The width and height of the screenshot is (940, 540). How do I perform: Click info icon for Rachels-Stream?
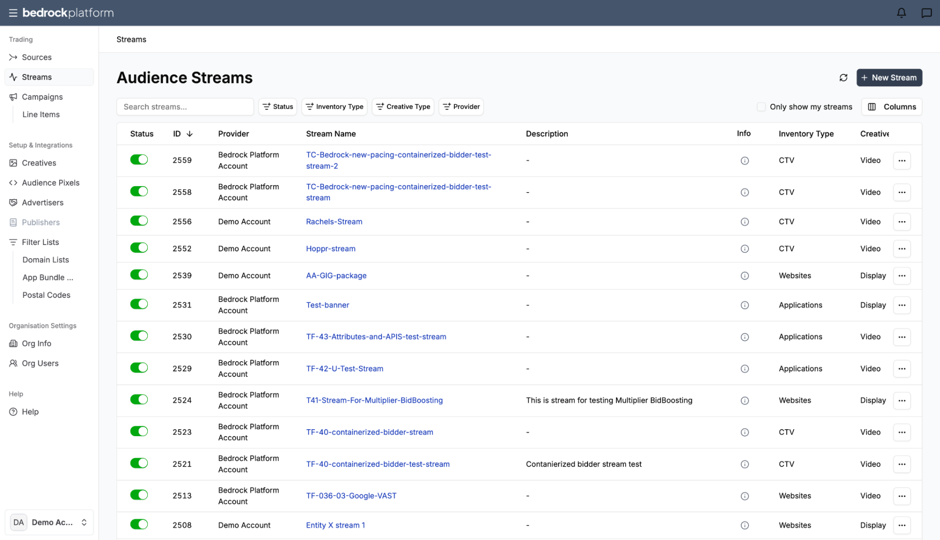click(745, 221)
